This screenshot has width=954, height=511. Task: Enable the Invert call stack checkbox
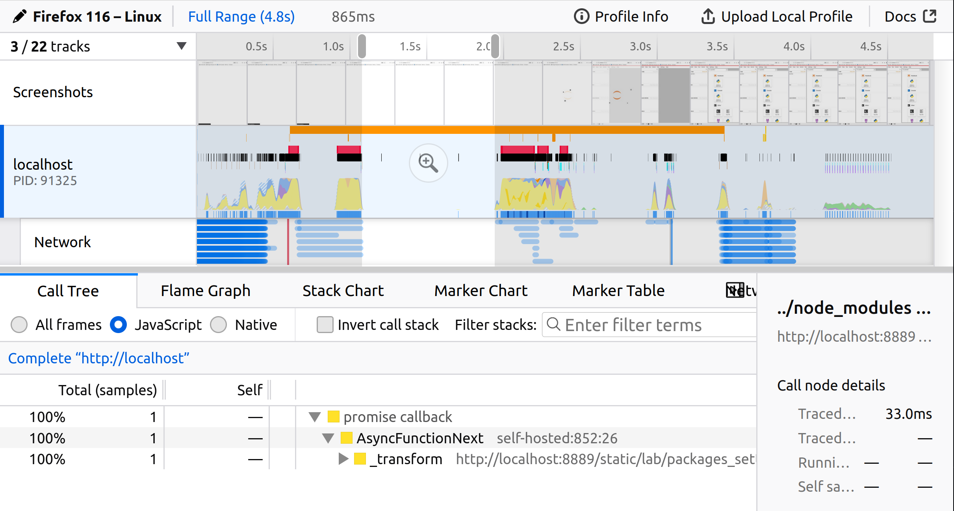[x=325, y=325]
